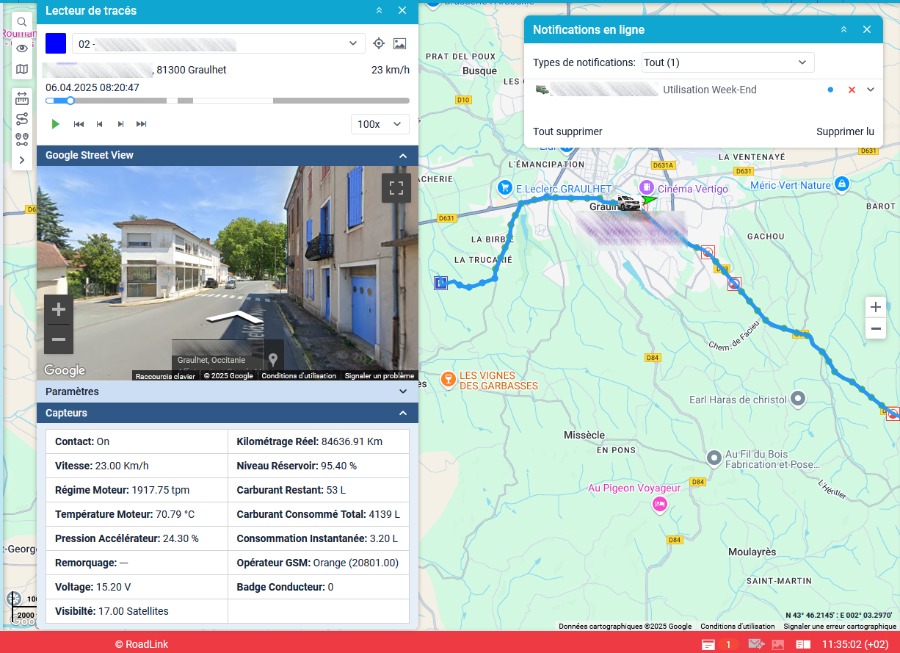The image size is (900, 653).
Task: Select the Régime Moteur sensor cell
Action: click(137, 490)
